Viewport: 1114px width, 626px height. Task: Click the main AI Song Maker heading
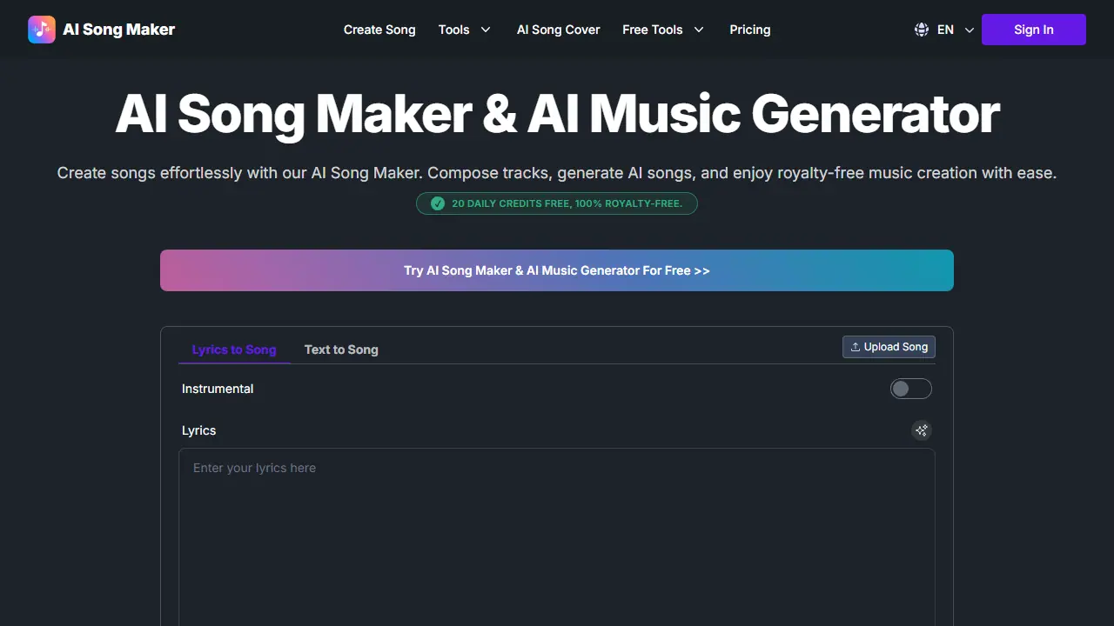557,114
